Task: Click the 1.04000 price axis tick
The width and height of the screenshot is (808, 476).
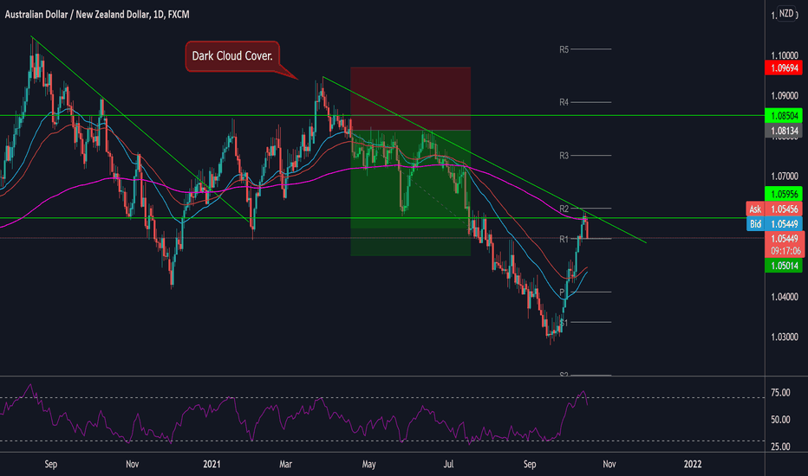Action: pyautogui.click(x=785, y=297)
